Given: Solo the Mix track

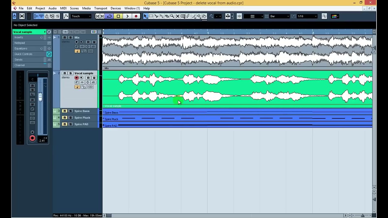Looking at the screenshot, I should point(71,38).
